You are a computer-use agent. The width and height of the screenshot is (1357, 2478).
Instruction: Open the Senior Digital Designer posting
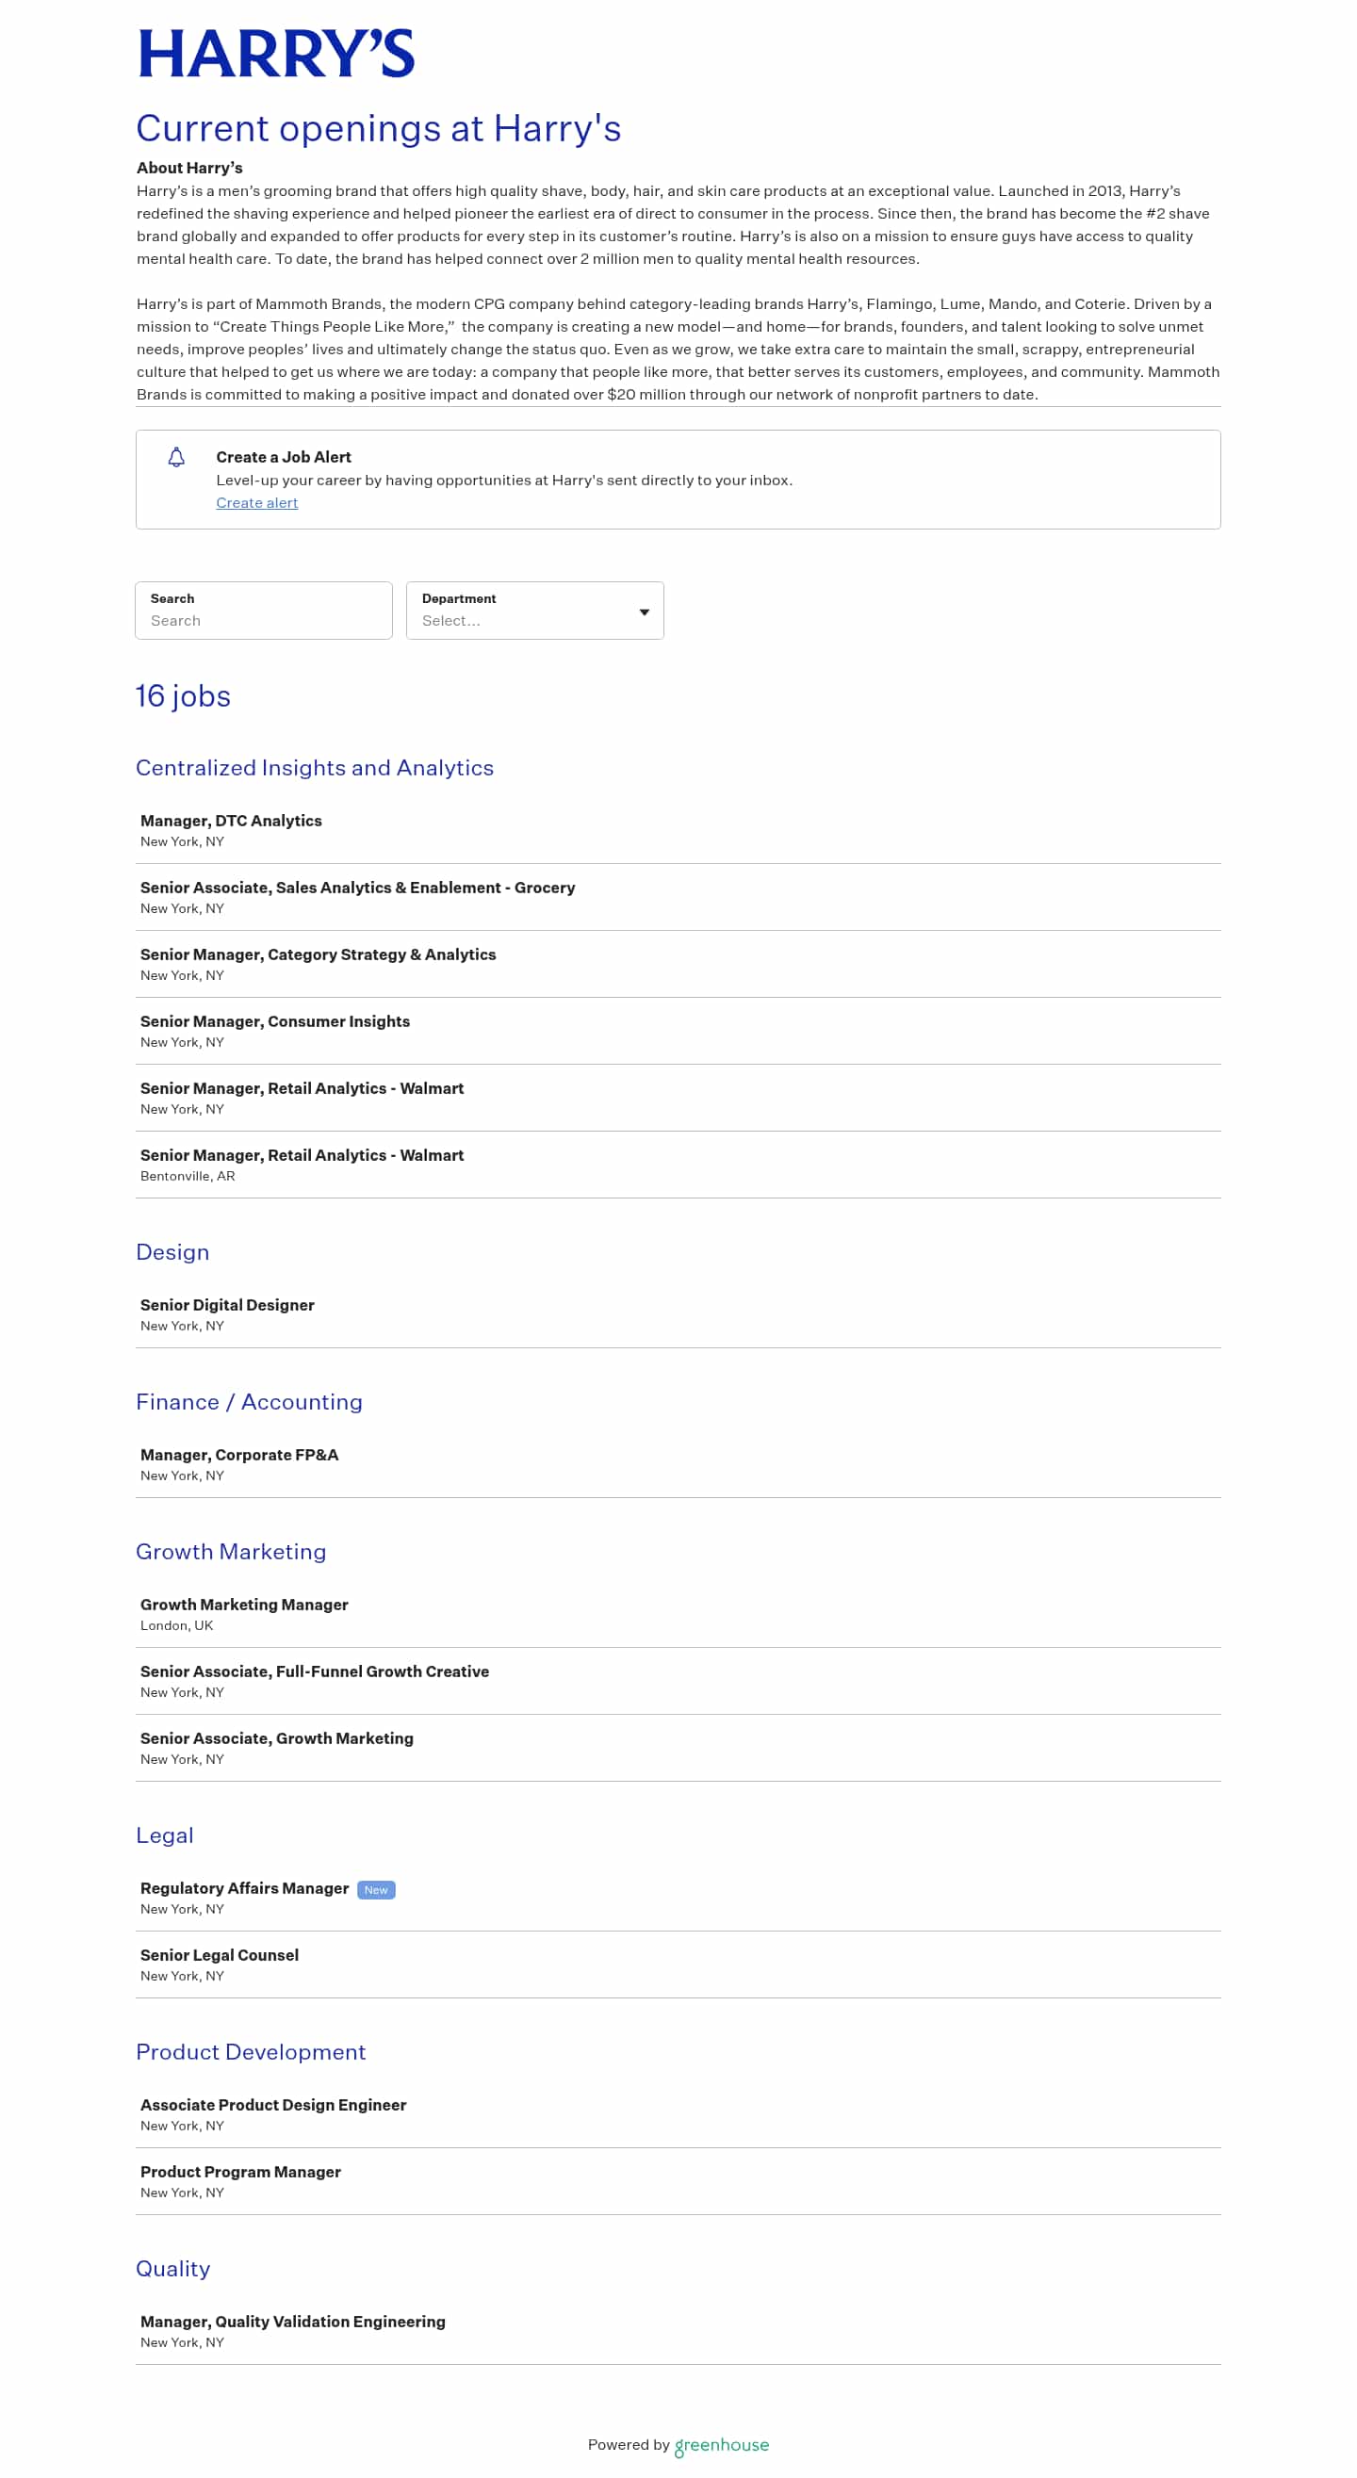point(678,1314)
